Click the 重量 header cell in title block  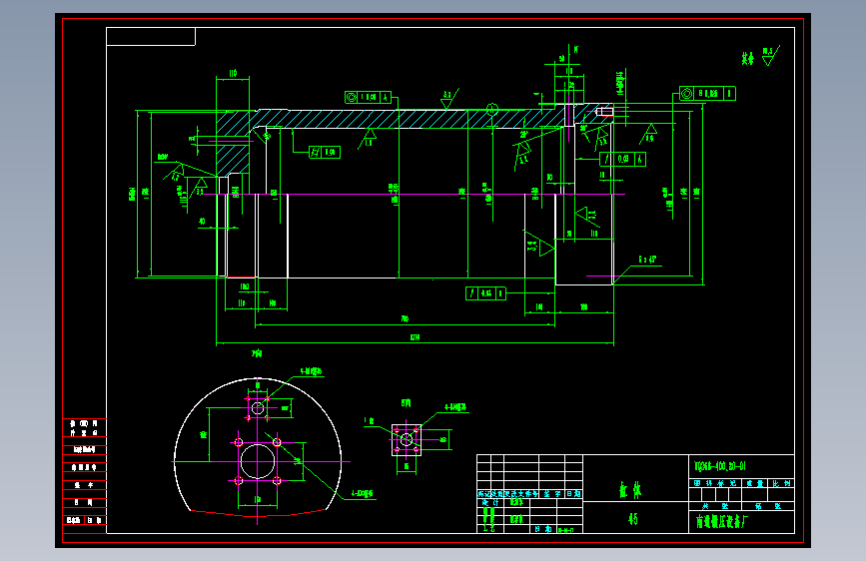click(x=755, y=483)
